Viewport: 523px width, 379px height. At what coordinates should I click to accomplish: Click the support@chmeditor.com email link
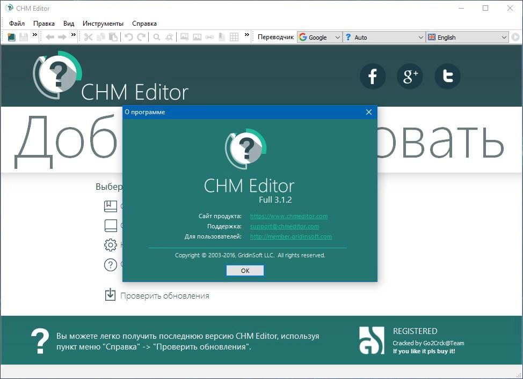pos(285,226)
